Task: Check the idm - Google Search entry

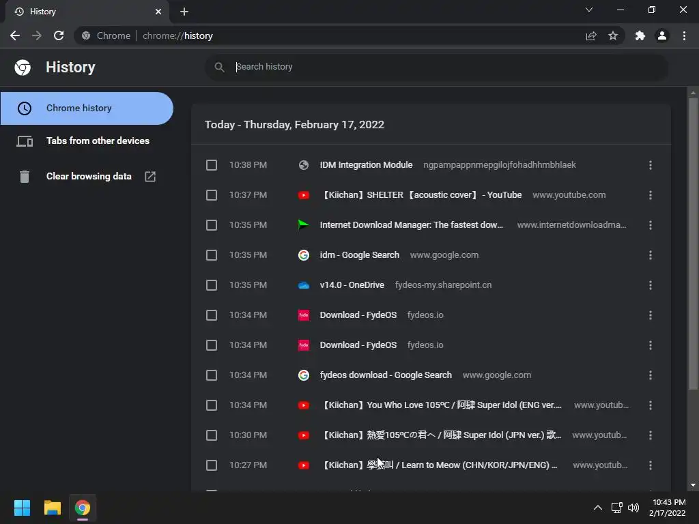Action: [212, 255]
